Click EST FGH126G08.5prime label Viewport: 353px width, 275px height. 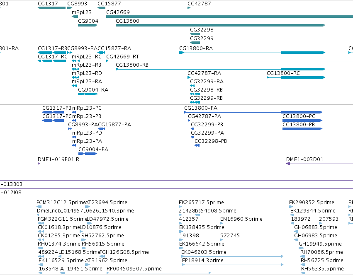(124, 252)
